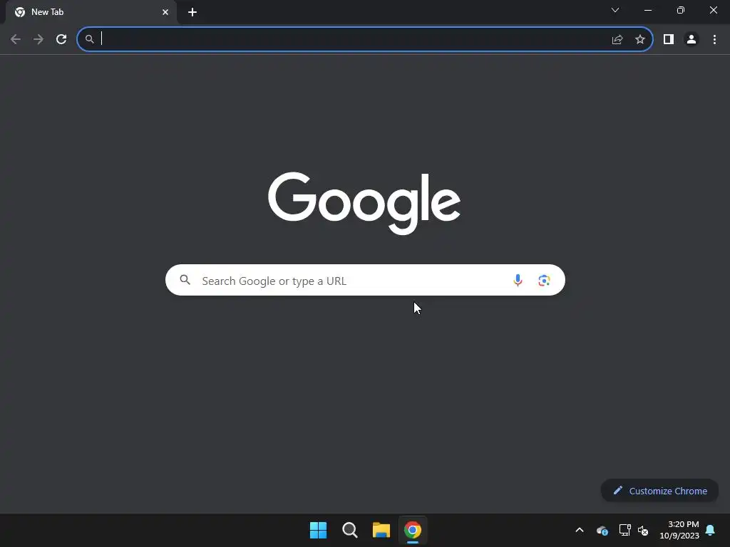Restore down the Chrome window
Image resolution: width=730 pixels, height=547 pixels.
tap(681, 10)
